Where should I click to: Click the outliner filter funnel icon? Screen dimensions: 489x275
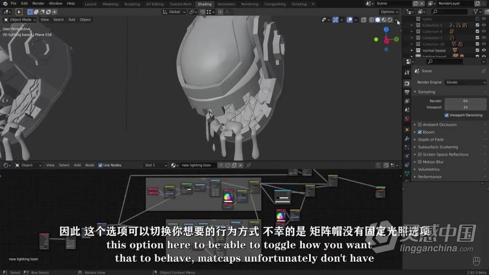pyautogui.click(x=475, y=12)
